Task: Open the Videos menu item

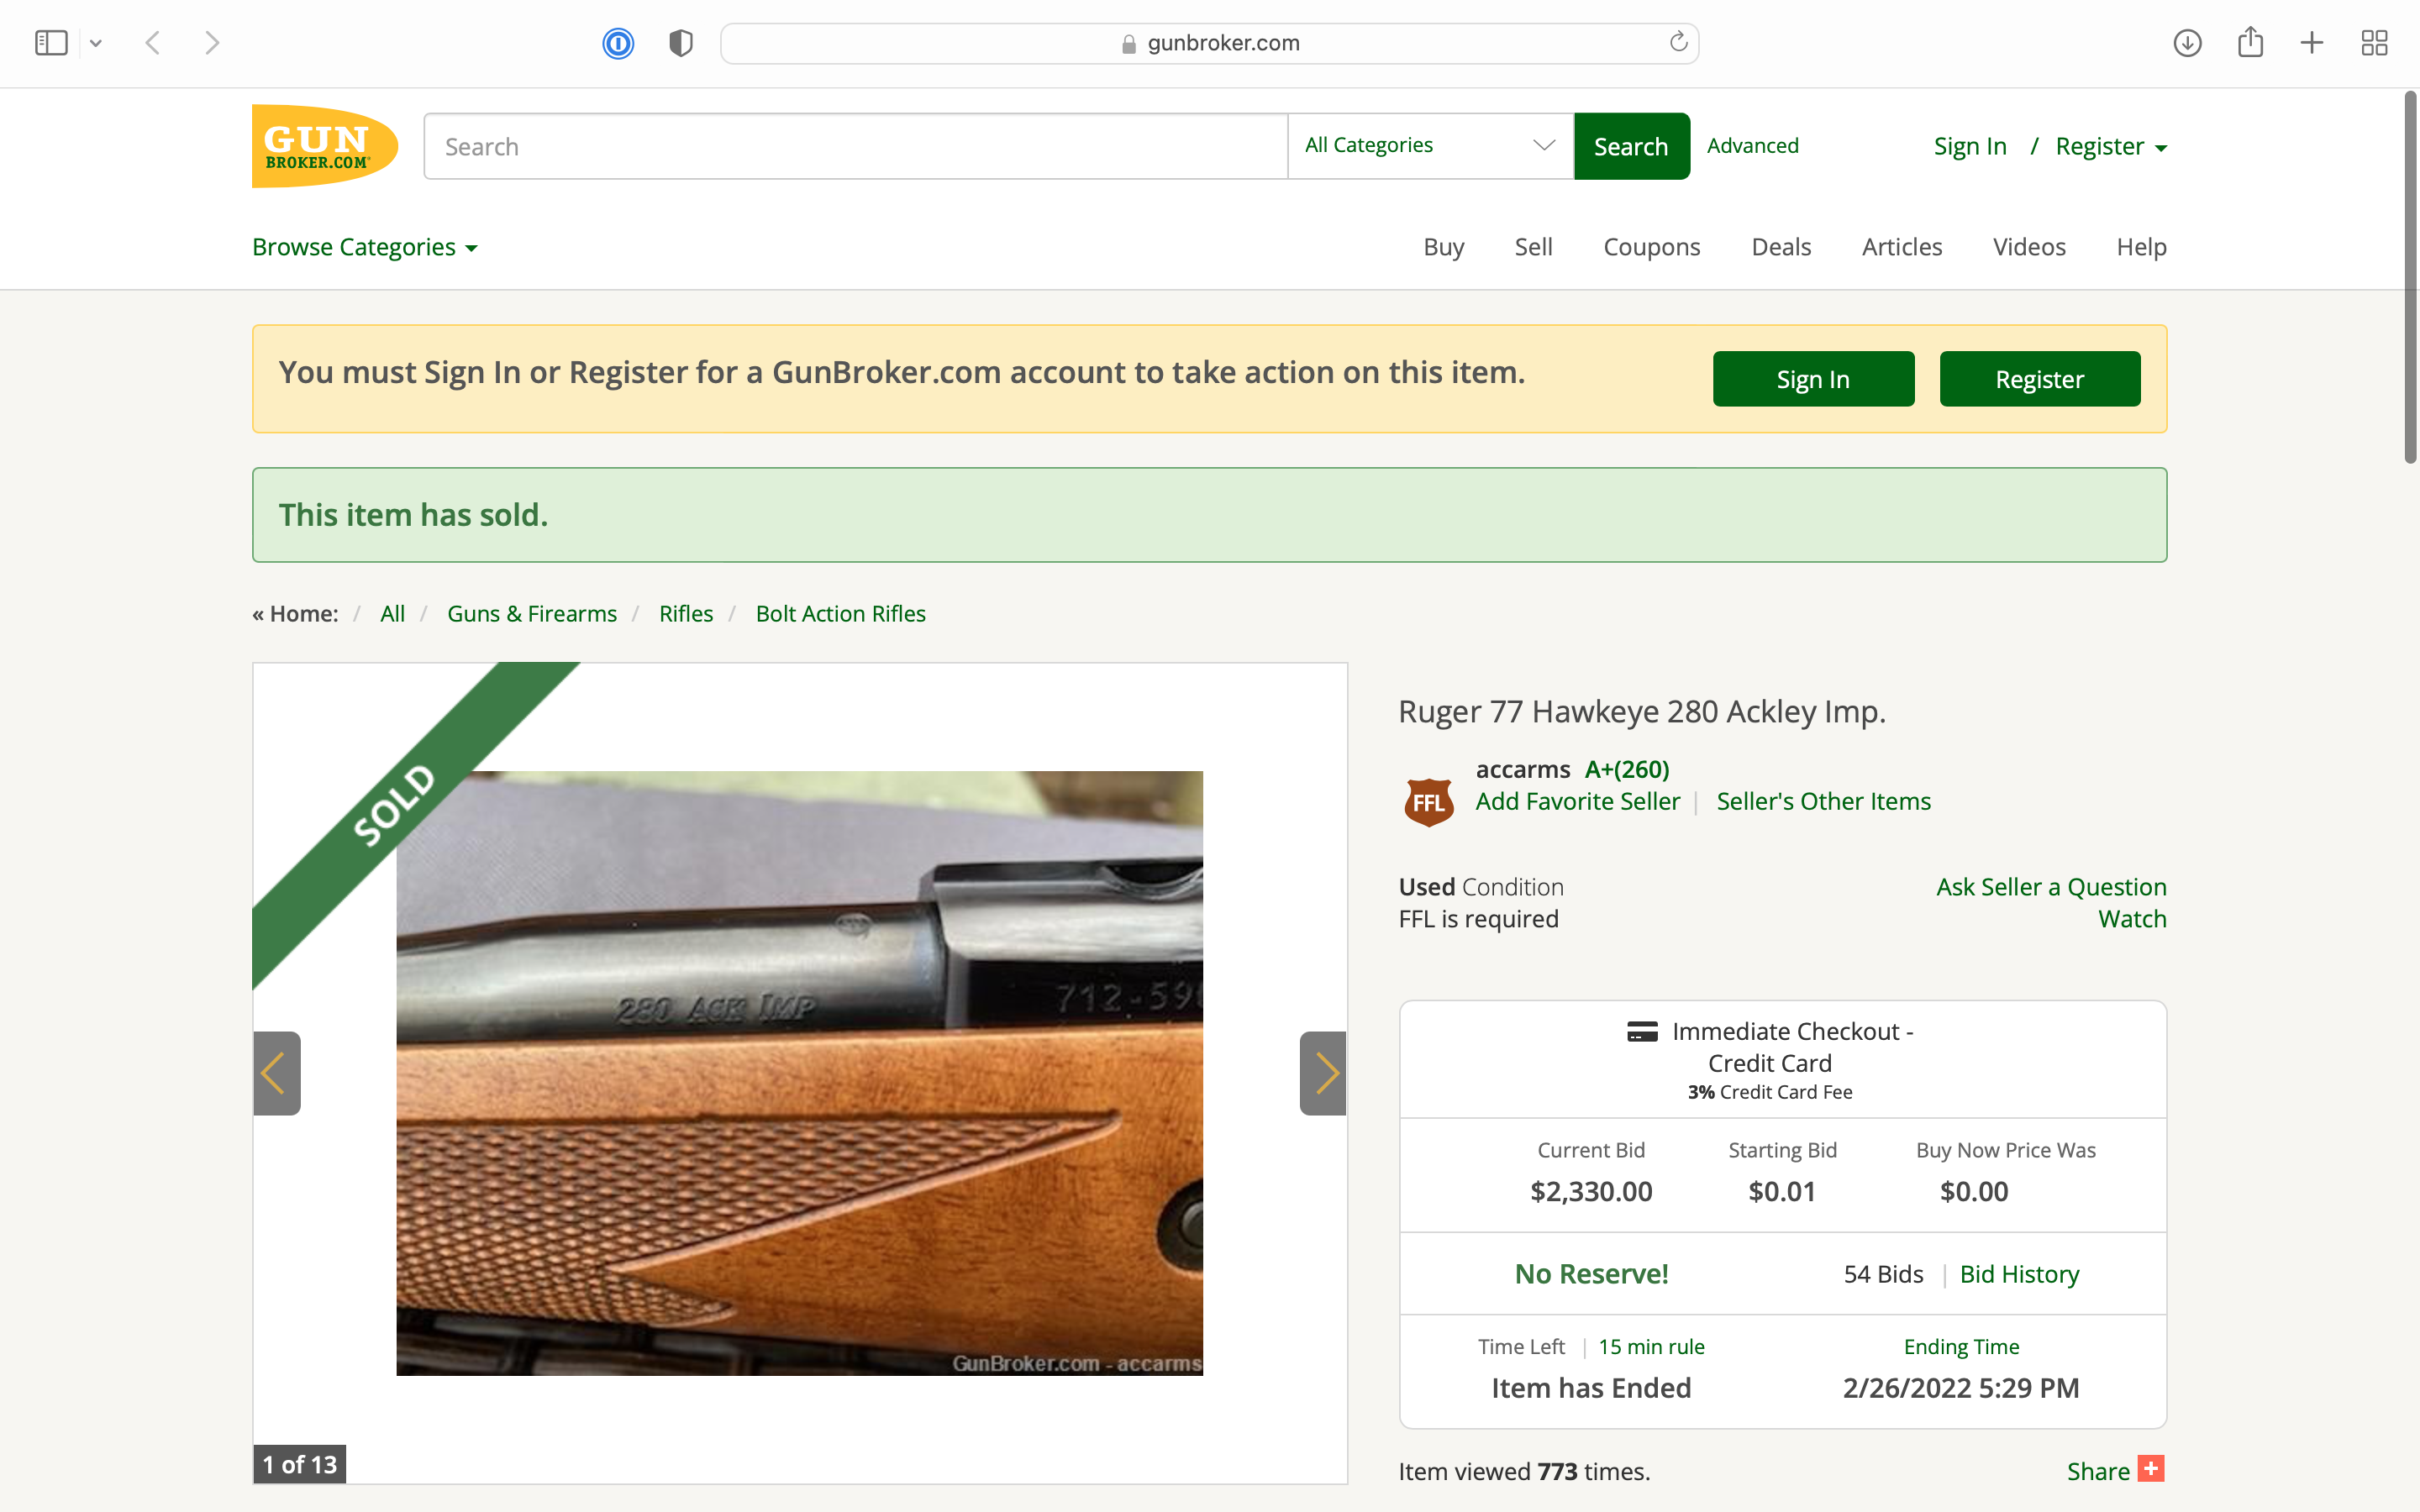Action: pyautogui.click(x=2028, y=247)
